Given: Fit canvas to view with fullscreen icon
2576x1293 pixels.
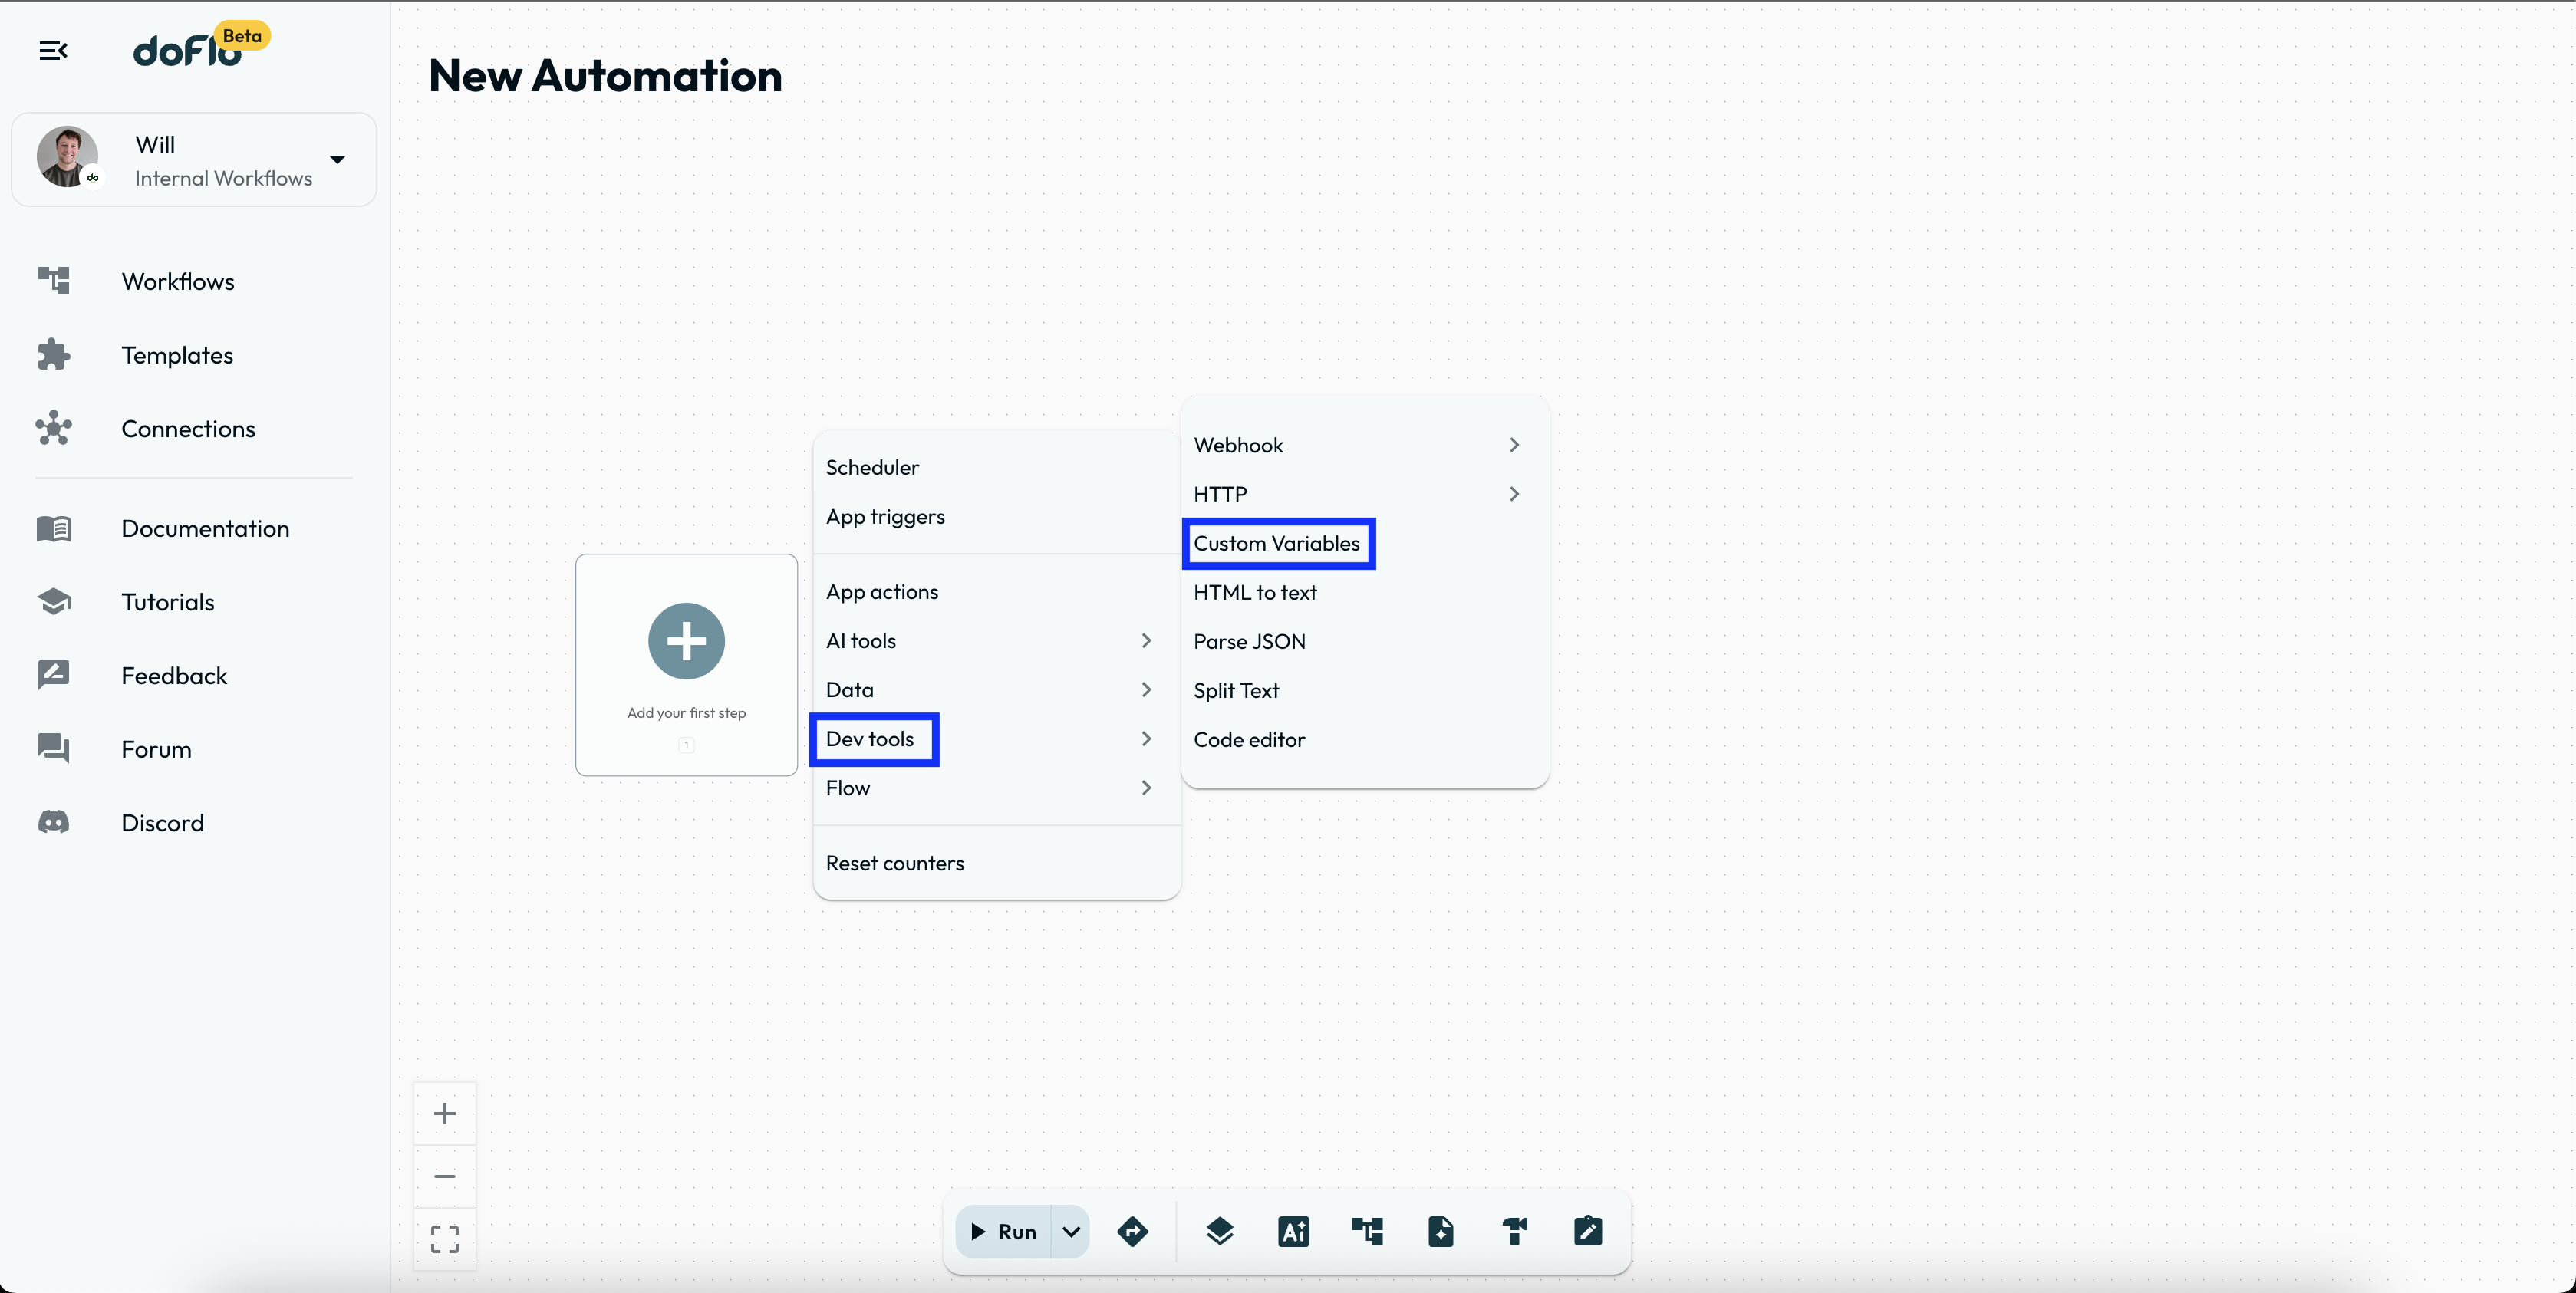Looking at the screenshot, I should [445, 1239].
